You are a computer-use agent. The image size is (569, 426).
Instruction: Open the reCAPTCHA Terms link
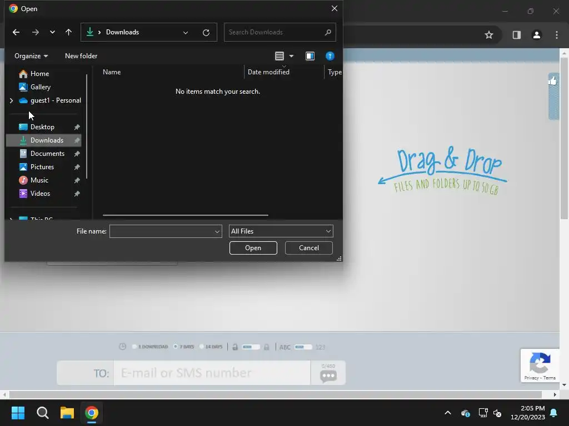[550, 378]
